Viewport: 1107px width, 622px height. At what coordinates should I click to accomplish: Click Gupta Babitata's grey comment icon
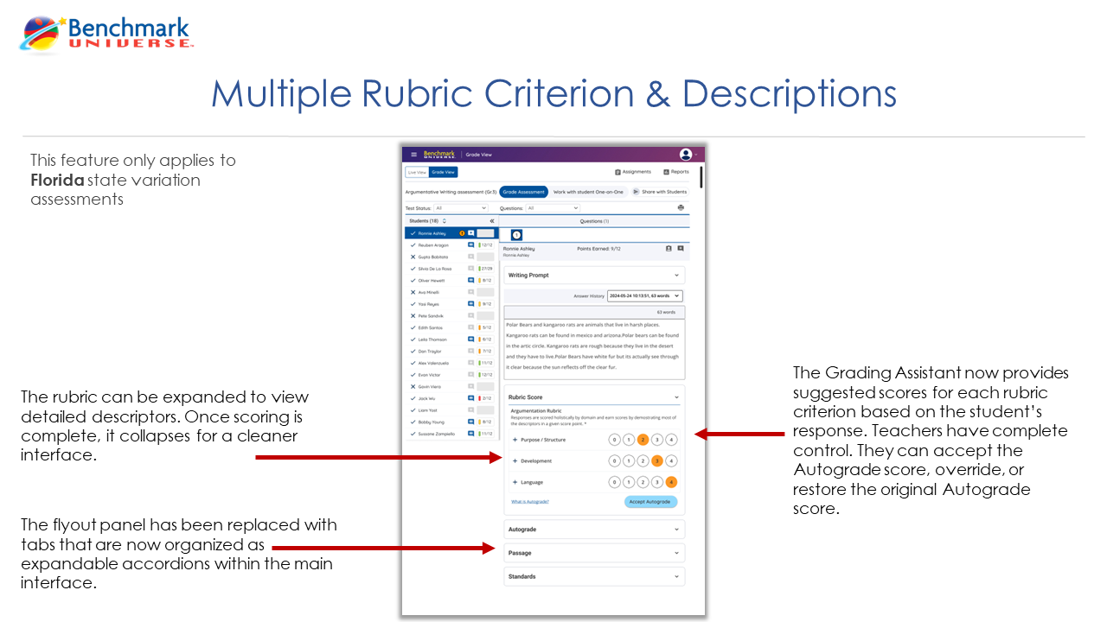pyautogui.click(x=471, y=257)
